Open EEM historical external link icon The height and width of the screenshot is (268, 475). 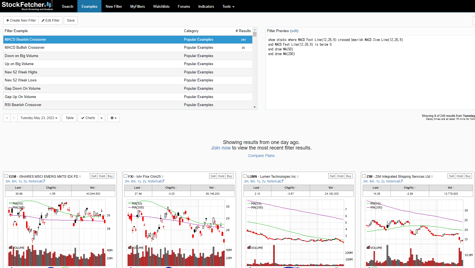click(44, 181)
